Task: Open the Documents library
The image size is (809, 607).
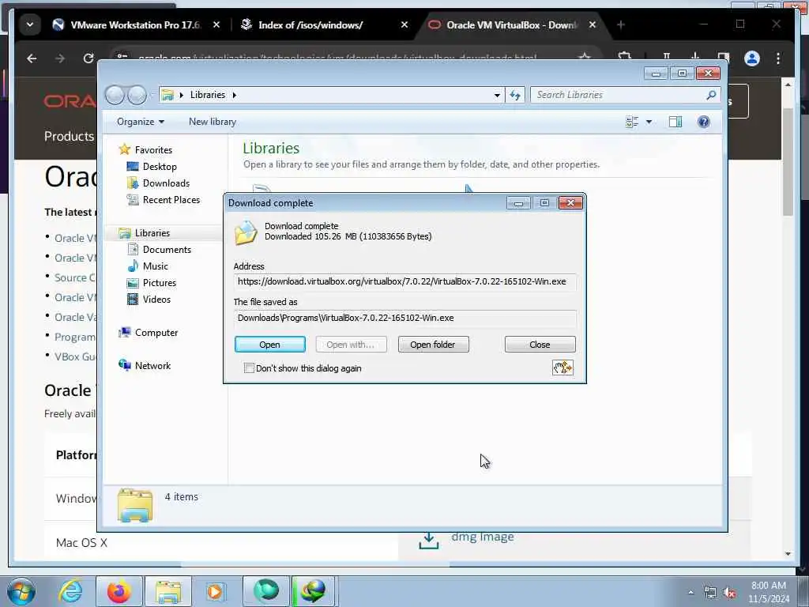Action: [x=167, y=249]
